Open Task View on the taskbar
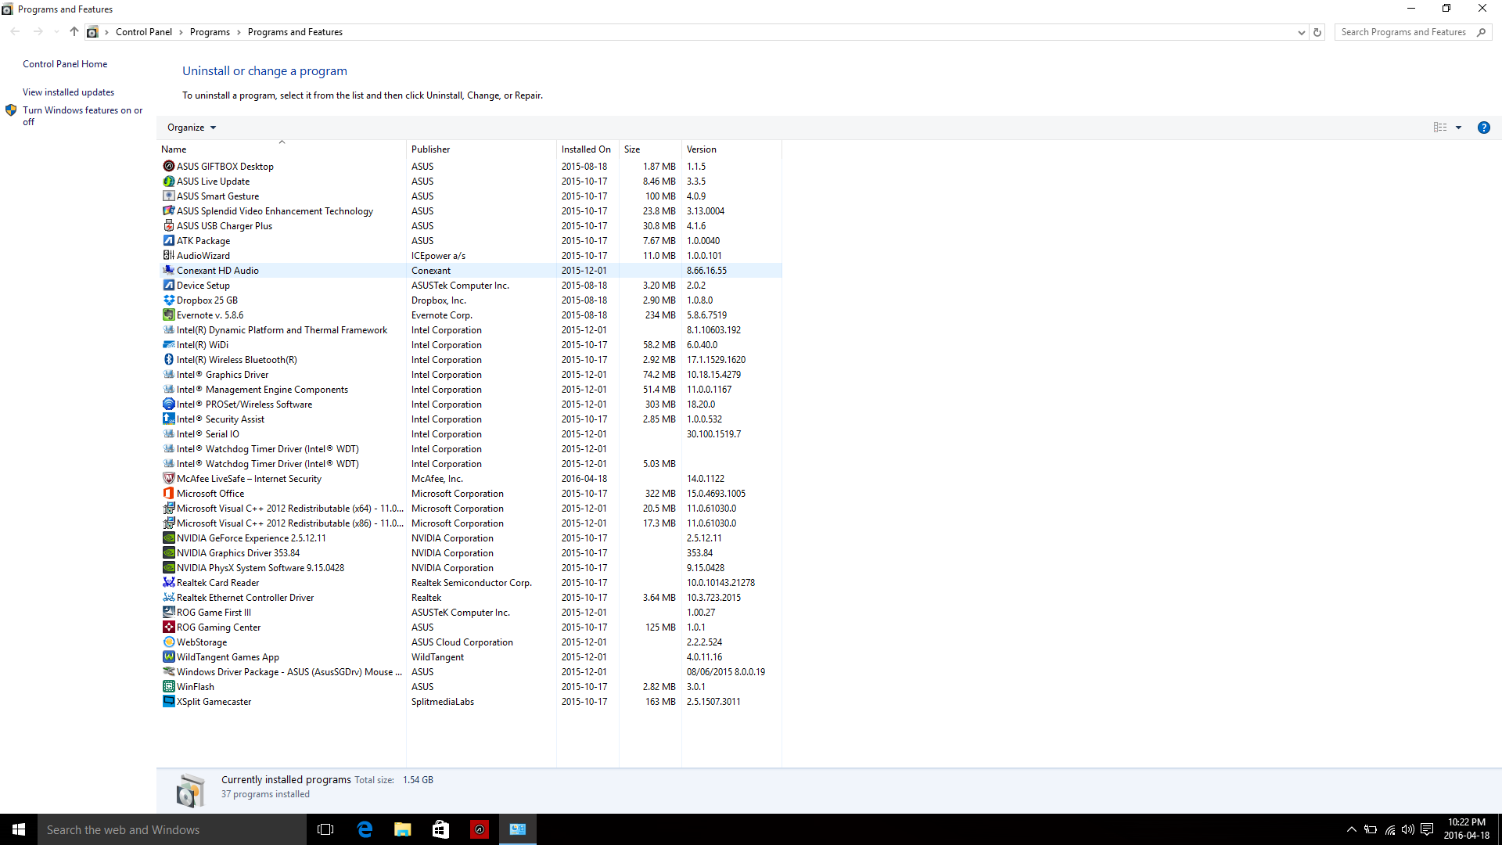The height and width of the screenshot is (845, 1502). [325, 829]
